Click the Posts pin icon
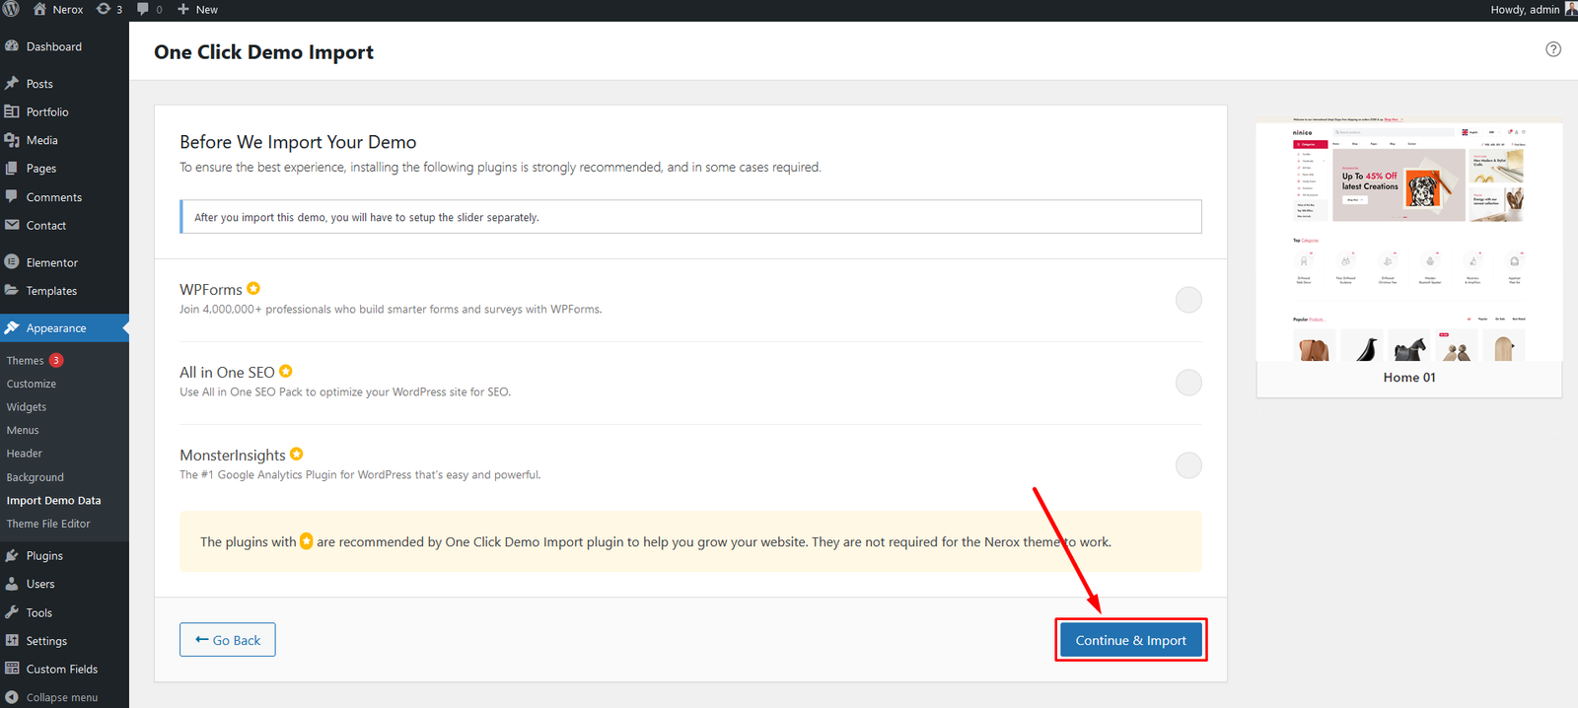 coord(12,84)
